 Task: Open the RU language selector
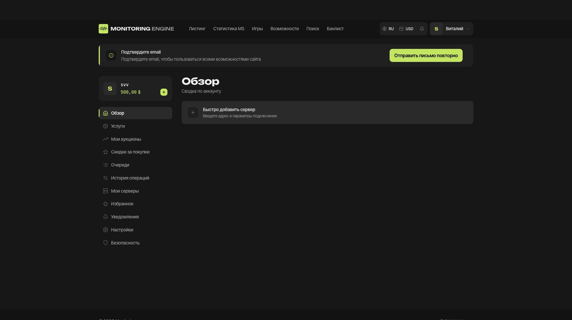tap(388, 29)
